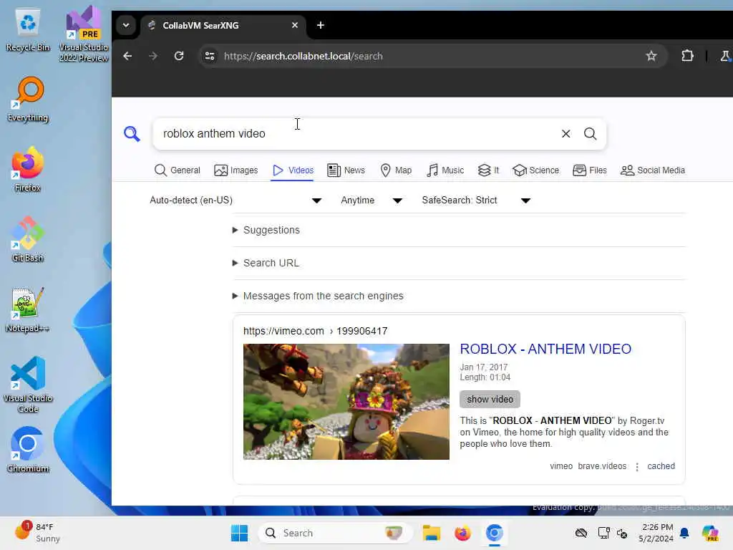
Task: Click the show video button
Action: point(490,399)
